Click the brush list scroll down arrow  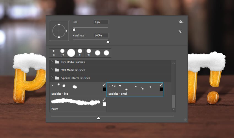(173, 109)
